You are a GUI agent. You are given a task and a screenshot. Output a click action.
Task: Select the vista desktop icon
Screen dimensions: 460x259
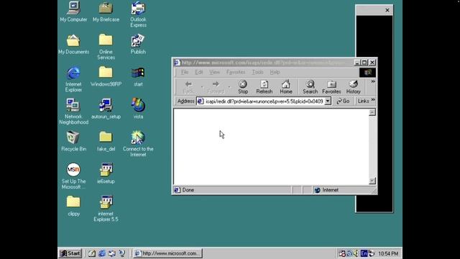click(x=138, y=109)
